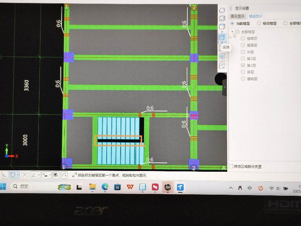Image resolution: width=301 pixels, height=226 pixels.
Task: Collapse the 全部楼层 tree node
Action: tap(232, 32)
